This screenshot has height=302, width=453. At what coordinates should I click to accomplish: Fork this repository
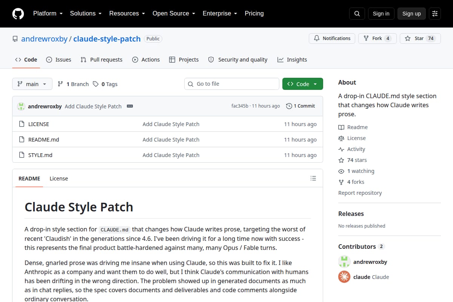pyautogui.click(x=377, y=39)
